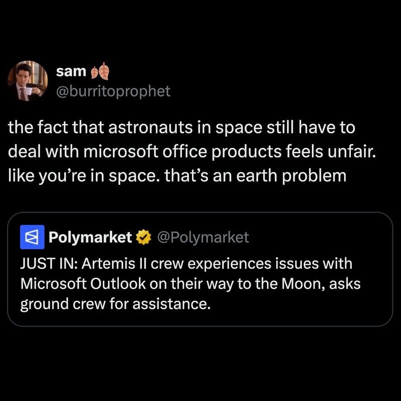Open the display name "sam"
This screenshot has height=401, width=401.
[x=71, y=72]
